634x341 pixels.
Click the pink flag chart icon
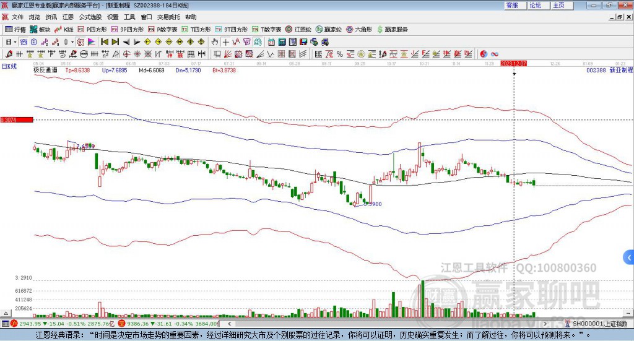click(92, 42)
